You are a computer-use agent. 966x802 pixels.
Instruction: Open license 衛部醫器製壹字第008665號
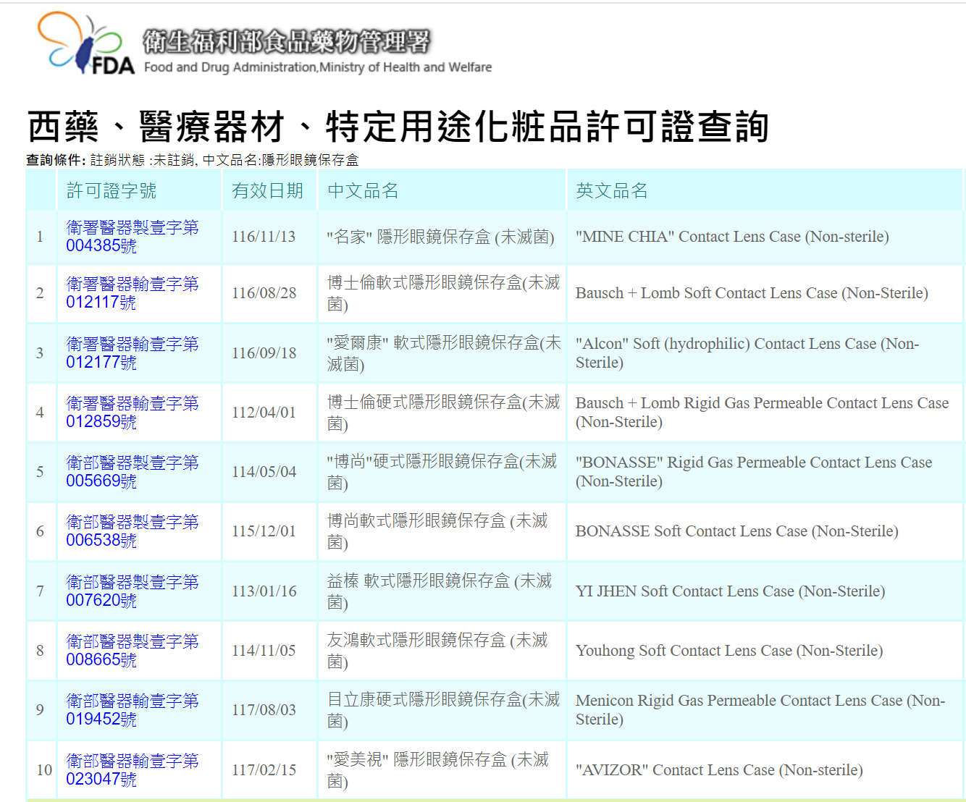tap(133, 651)
